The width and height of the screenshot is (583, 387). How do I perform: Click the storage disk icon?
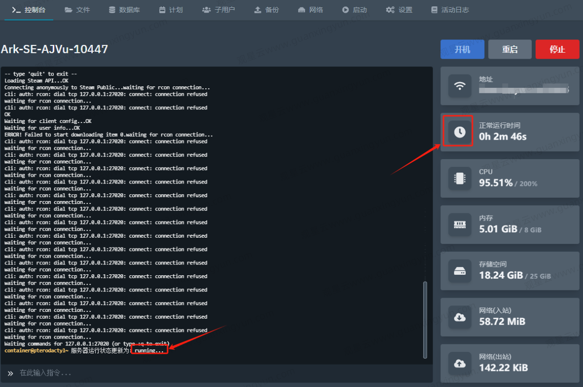point(459,271)
